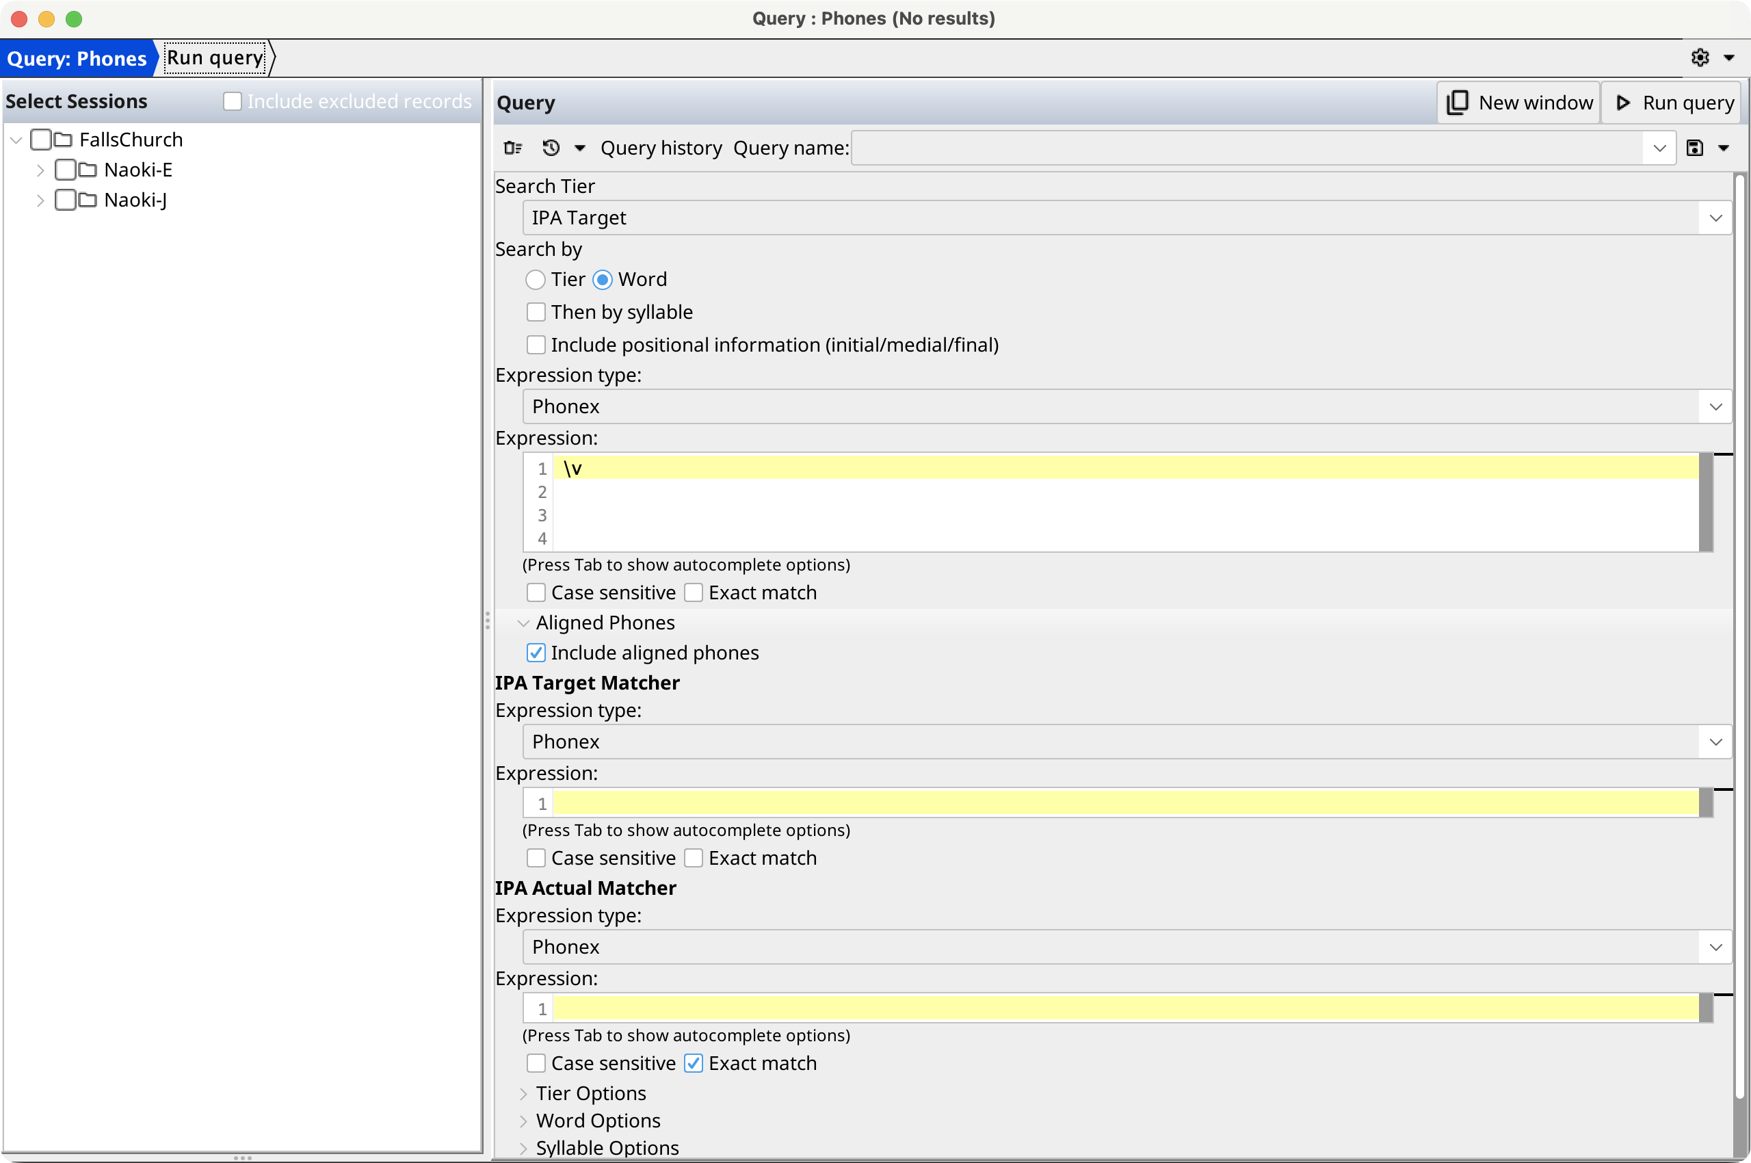Screen dimensions: 1751x1163
Task: Open the query history dropdown arrow
Action: coord(580,148)
